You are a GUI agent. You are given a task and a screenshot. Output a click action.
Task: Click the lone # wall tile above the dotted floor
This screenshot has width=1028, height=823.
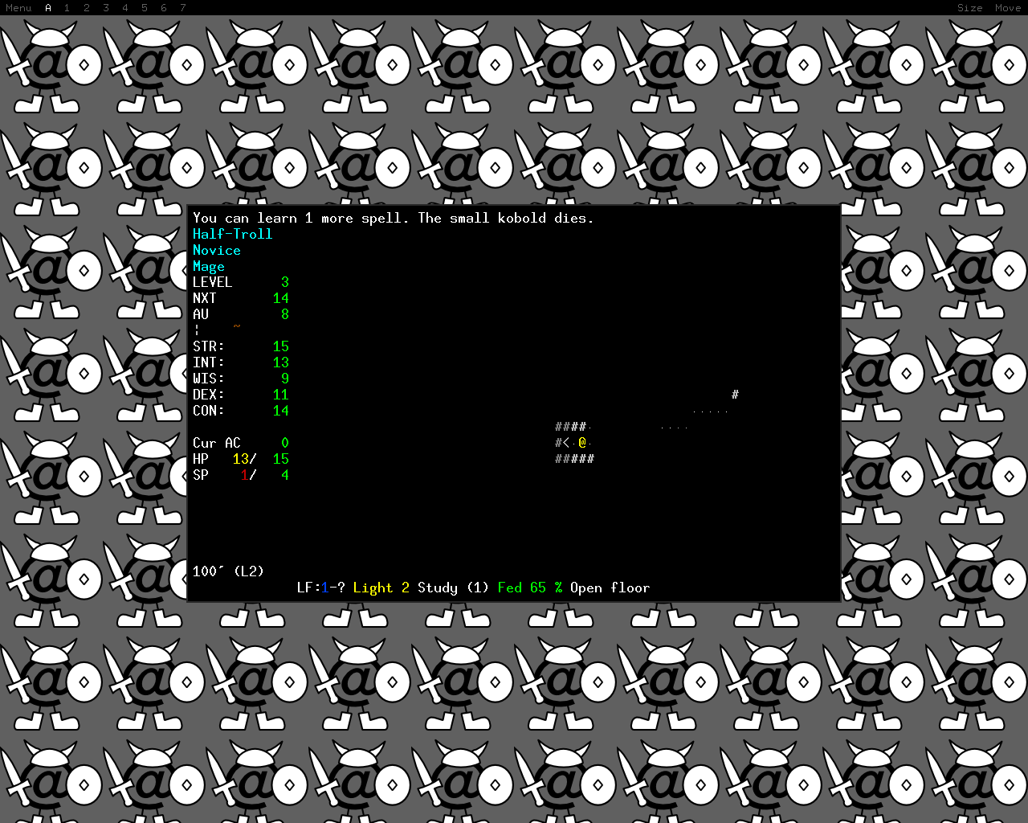735,395
